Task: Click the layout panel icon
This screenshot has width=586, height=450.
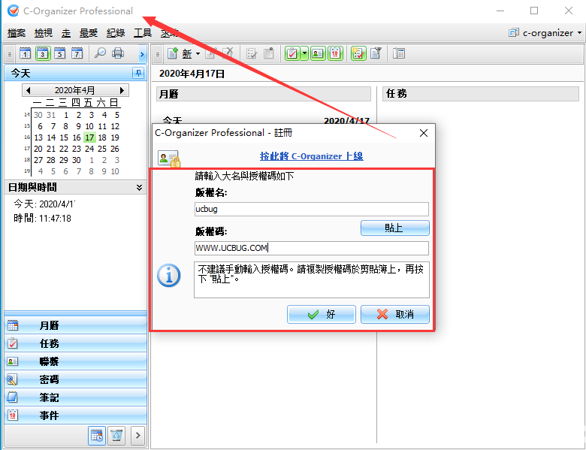Action: 399,53
